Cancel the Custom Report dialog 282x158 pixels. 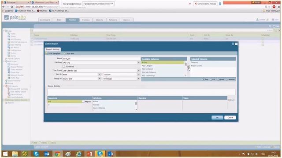(x=230, y=118)
